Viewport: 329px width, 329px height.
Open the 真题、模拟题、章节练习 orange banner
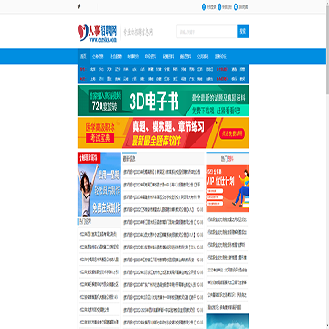point(163,133)
